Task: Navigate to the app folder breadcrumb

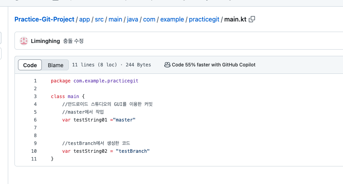Action: [84, 19]
